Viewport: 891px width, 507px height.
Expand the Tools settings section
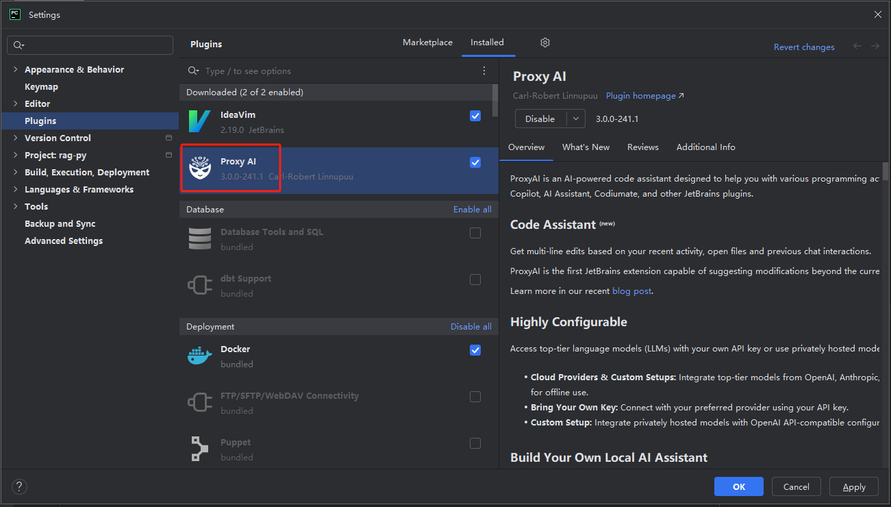click(x=16, y=206)
